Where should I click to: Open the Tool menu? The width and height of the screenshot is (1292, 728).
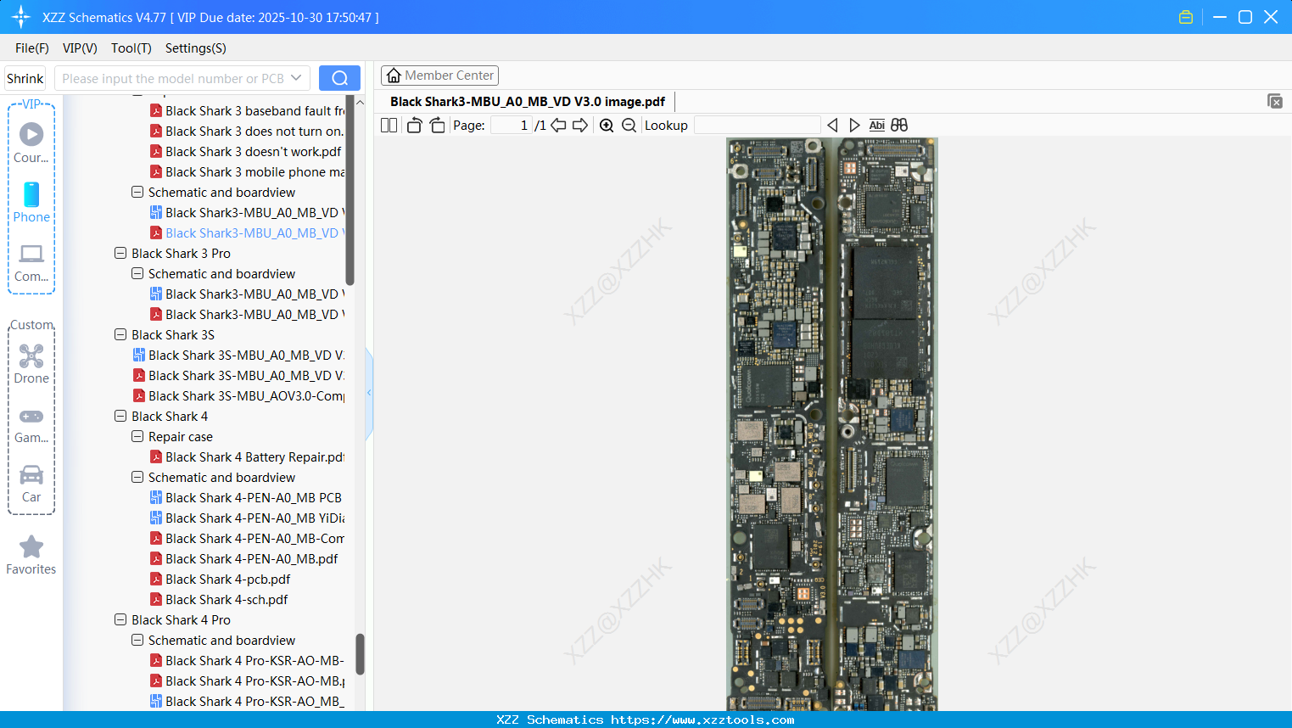point(131,48)
